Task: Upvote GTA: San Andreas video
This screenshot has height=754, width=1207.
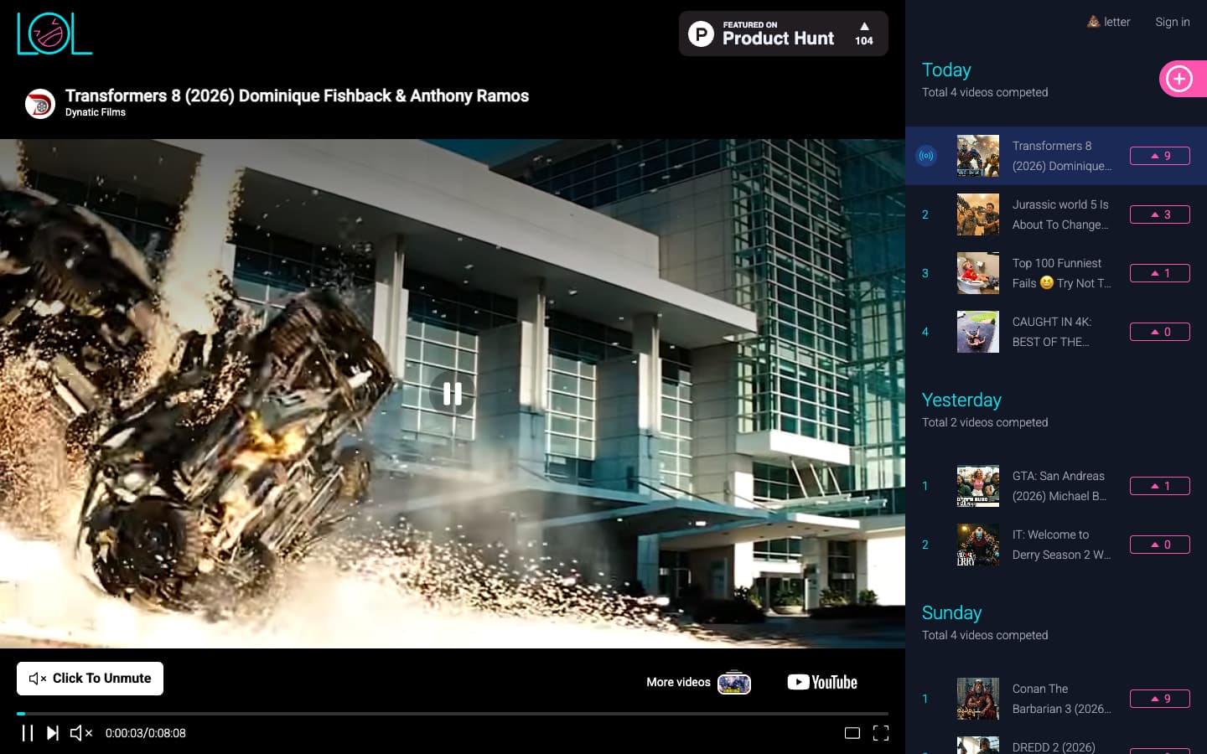Action: tap(1160, 486)
